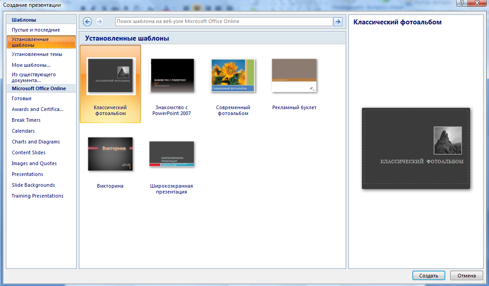Close the Создание презентации dialog

[x=477, y=3]
